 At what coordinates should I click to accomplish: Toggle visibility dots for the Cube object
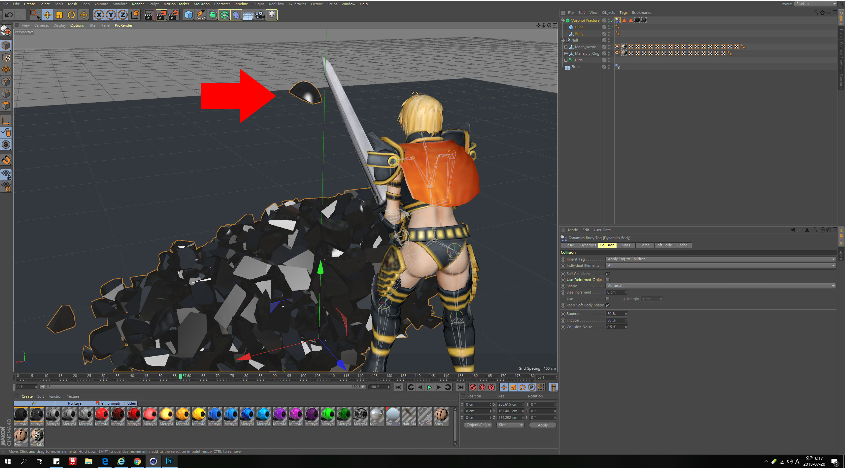click(609, 27)
